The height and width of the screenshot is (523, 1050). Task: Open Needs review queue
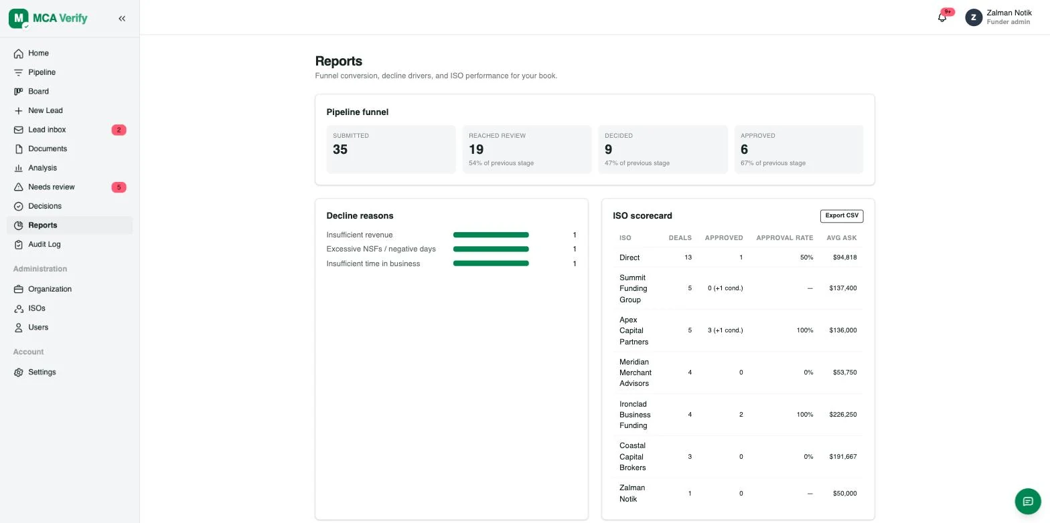click(x=70, y=187)
